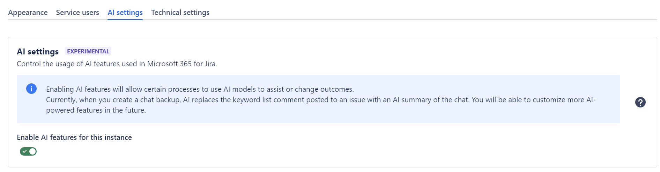Select the AI settings tab
The width and height of the screenshot is (660, 172).
pos(125,13)
